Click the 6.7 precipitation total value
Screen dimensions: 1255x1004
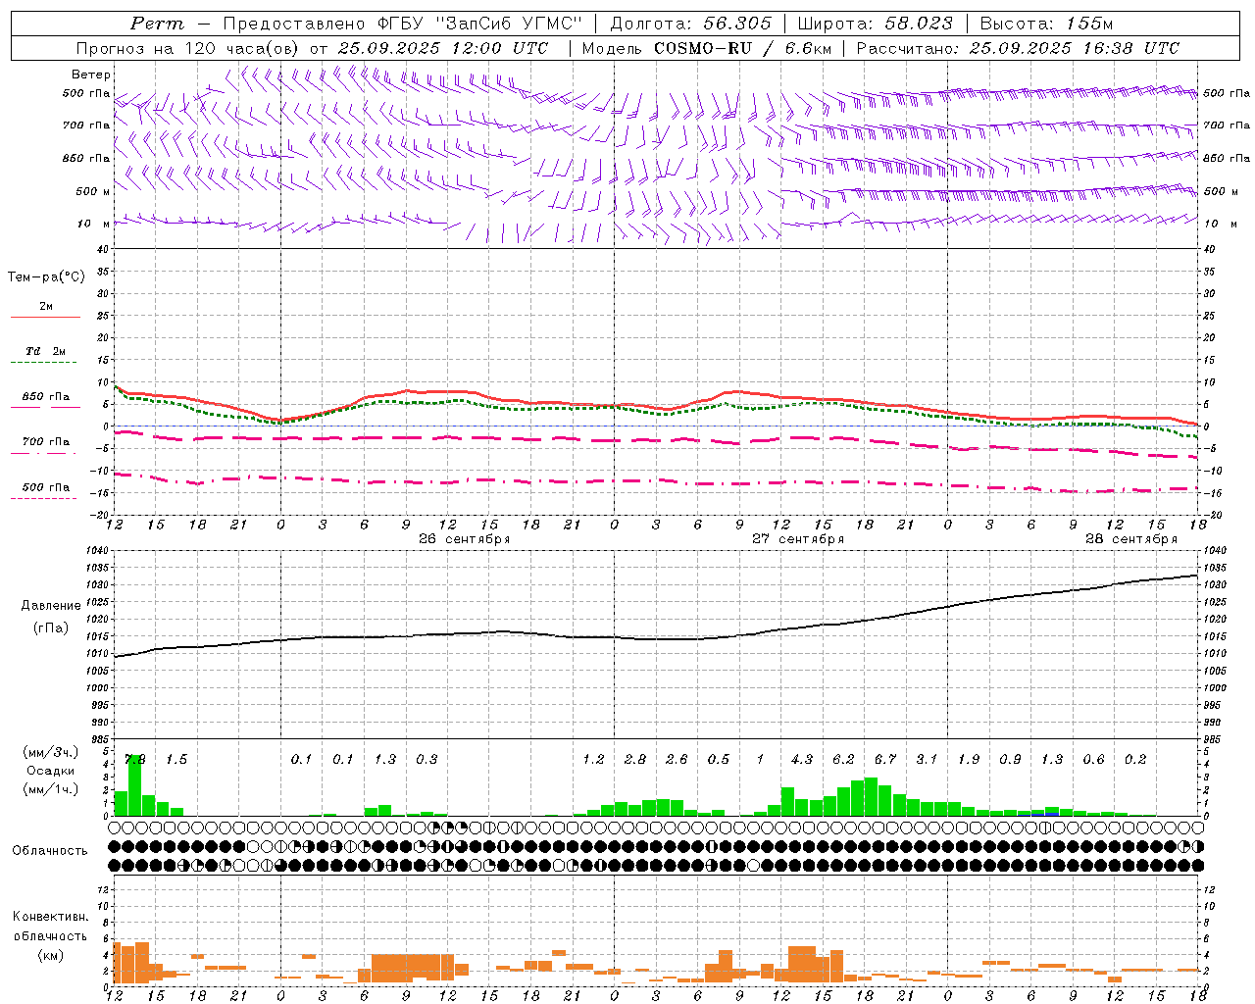point(885,760)
